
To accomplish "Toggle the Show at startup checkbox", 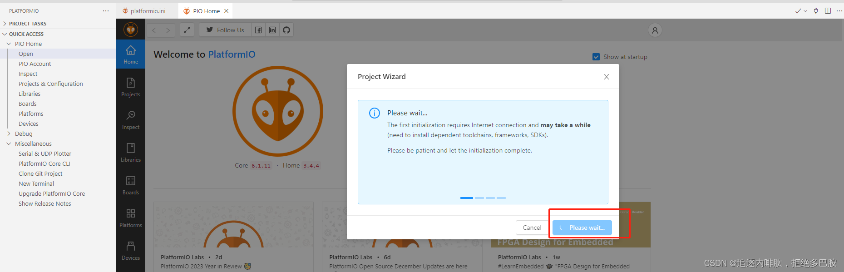I will [596, 57].
